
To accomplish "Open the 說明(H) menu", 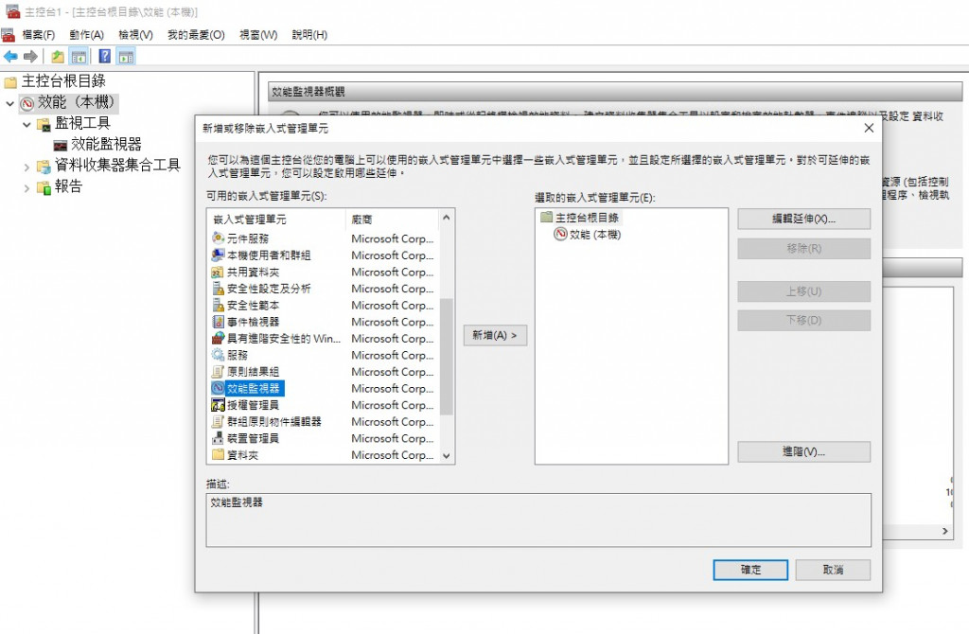I will [309, 35].
